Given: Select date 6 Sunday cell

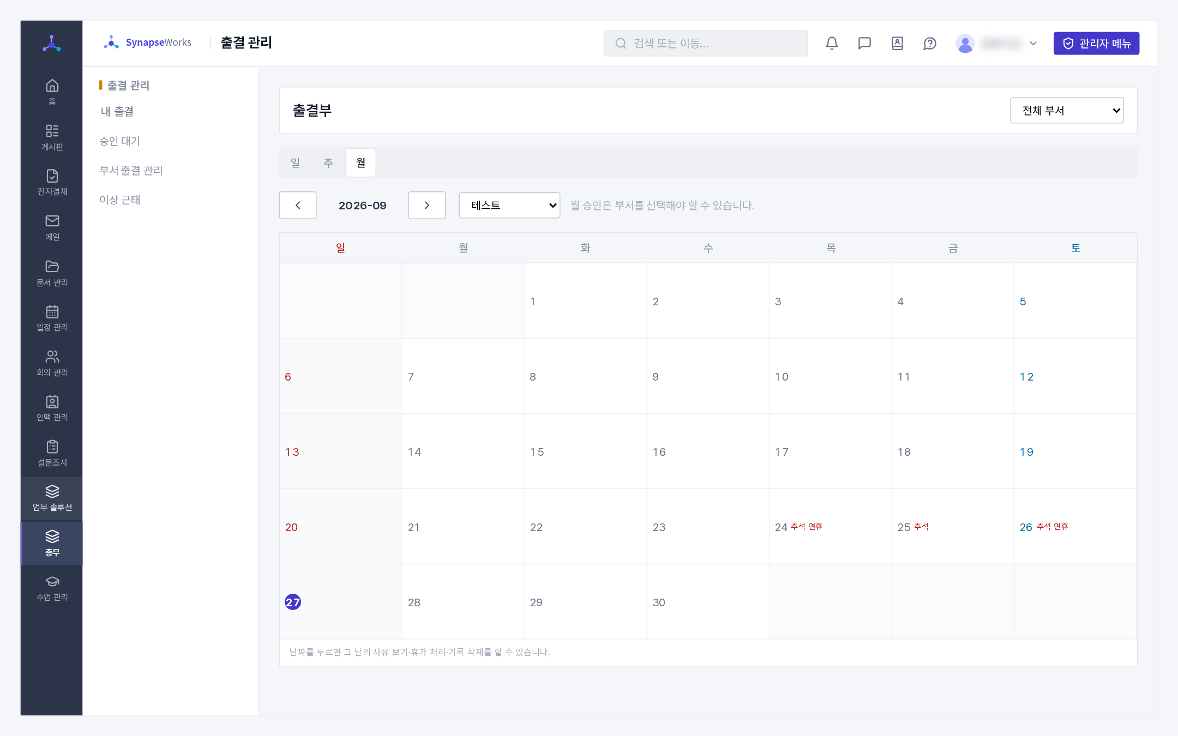Looking at the screenshot, I should coord(341,376).
